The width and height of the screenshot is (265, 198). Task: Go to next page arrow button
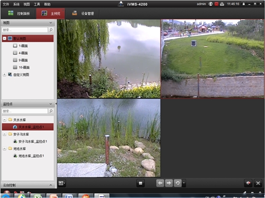169,183
